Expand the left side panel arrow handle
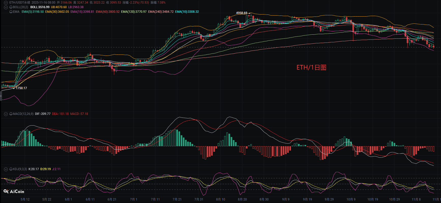Screen dimensions: 441x203 1,96
